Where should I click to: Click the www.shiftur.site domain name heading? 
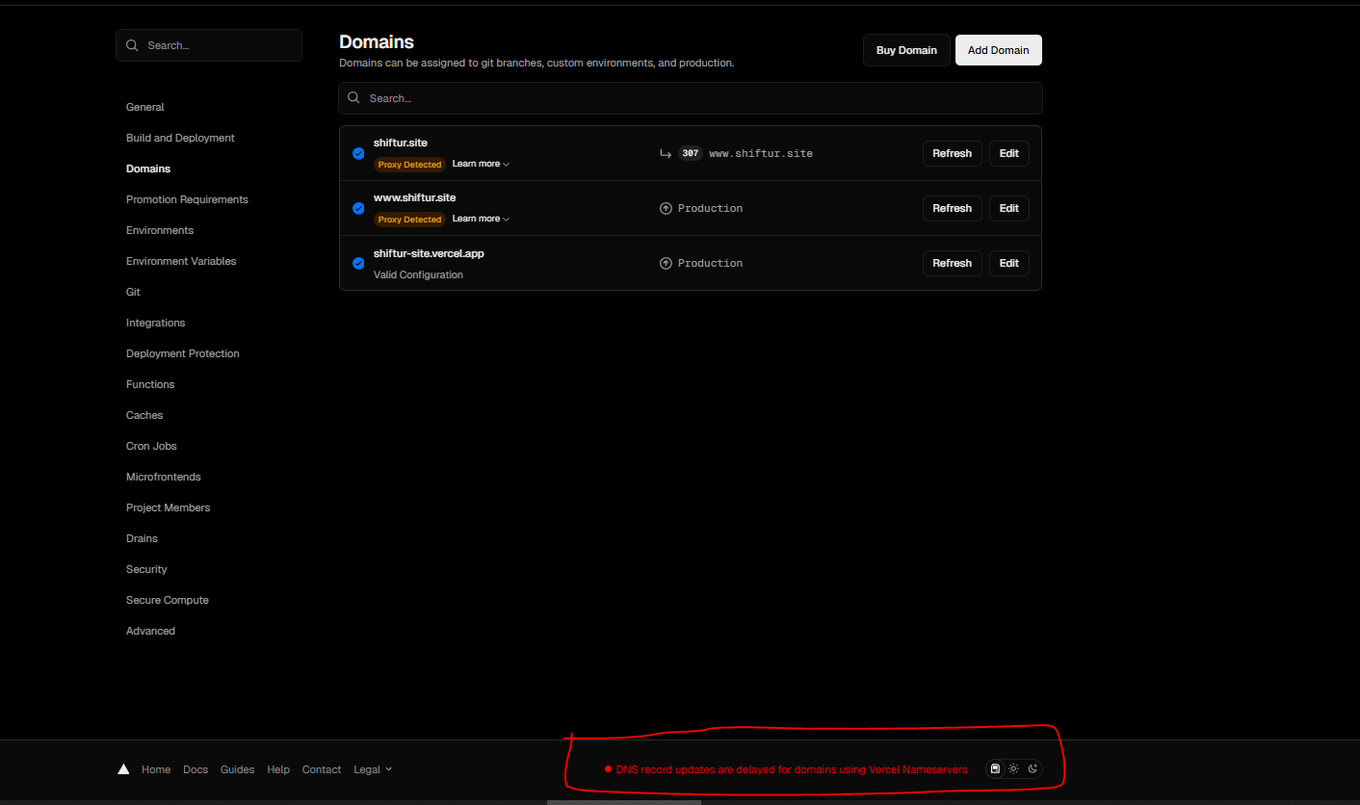415,197
